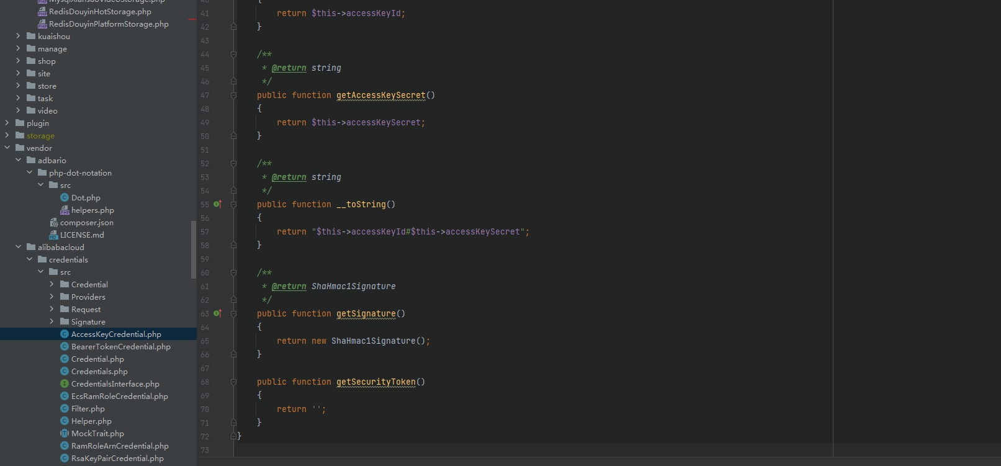Expand the Providers folder arrow
The height and width of the screenshot is (466, 1001).
click(x=52, y=297)
